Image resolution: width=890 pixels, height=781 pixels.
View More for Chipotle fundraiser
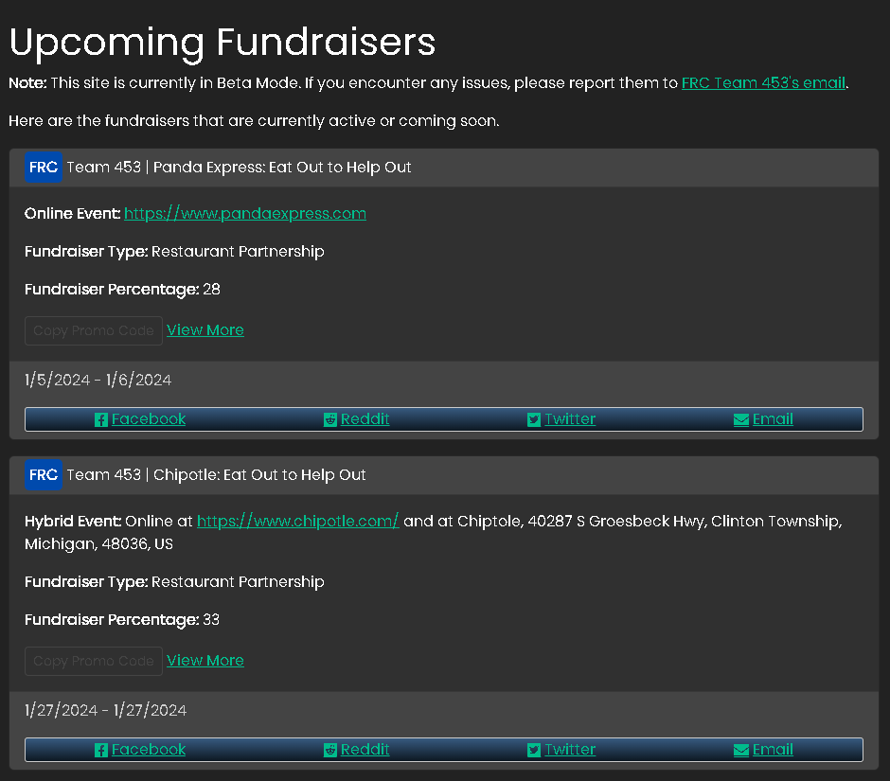(205, 660)
